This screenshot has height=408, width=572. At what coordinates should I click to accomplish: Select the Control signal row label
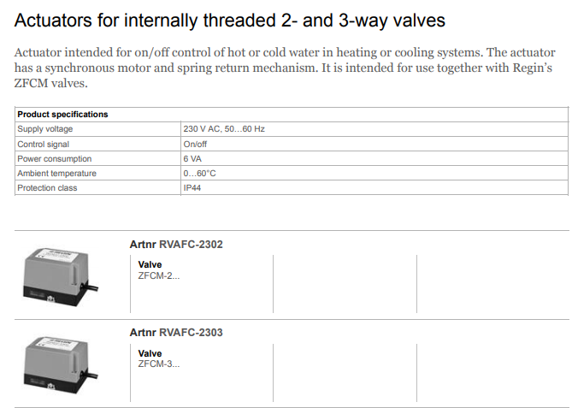point(44,144)
